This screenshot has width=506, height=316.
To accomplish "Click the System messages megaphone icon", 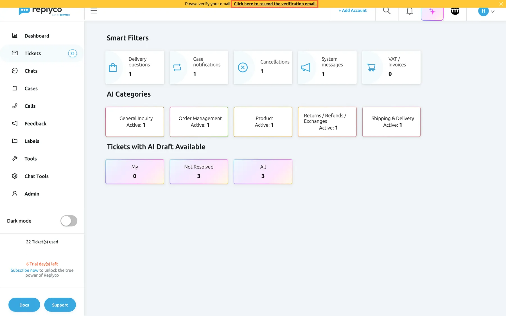I will coord(306,67).
